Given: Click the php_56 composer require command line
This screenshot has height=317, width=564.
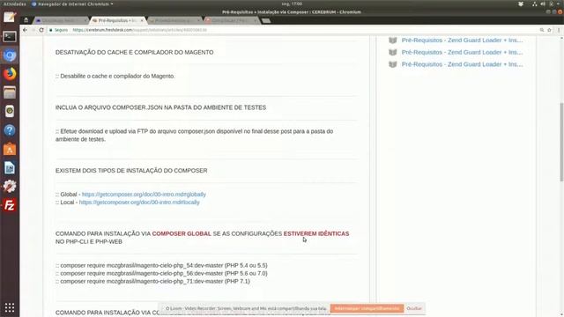Looking at the screenshot, I should tap(161, 273).
